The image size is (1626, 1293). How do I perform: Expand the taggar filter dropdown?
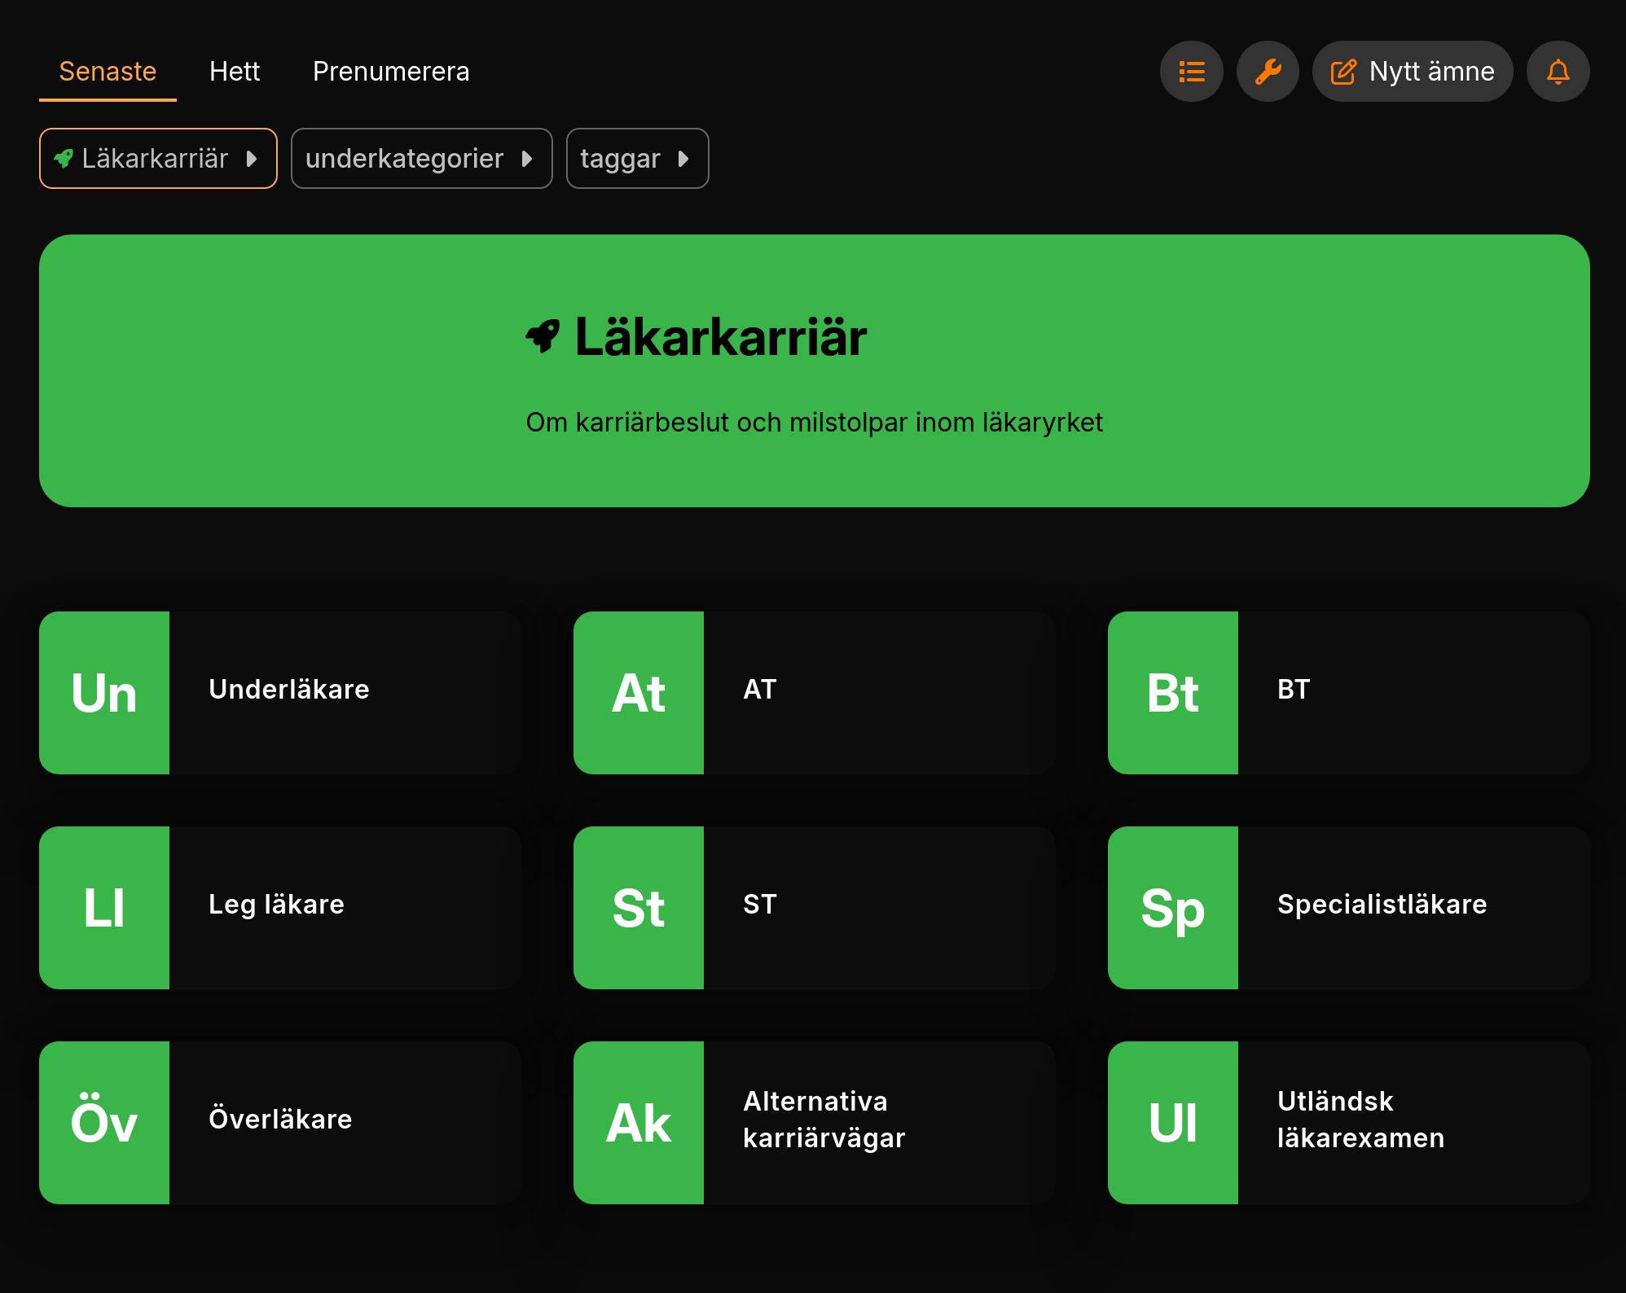(x=637, y=159)
